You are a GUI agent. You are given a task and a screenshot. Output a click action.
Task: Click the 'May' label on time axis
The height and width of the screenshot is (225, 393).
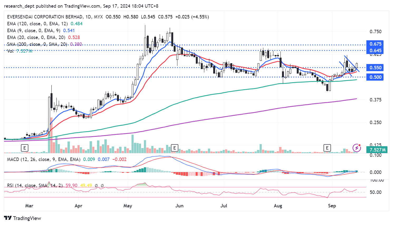(128, 206)
